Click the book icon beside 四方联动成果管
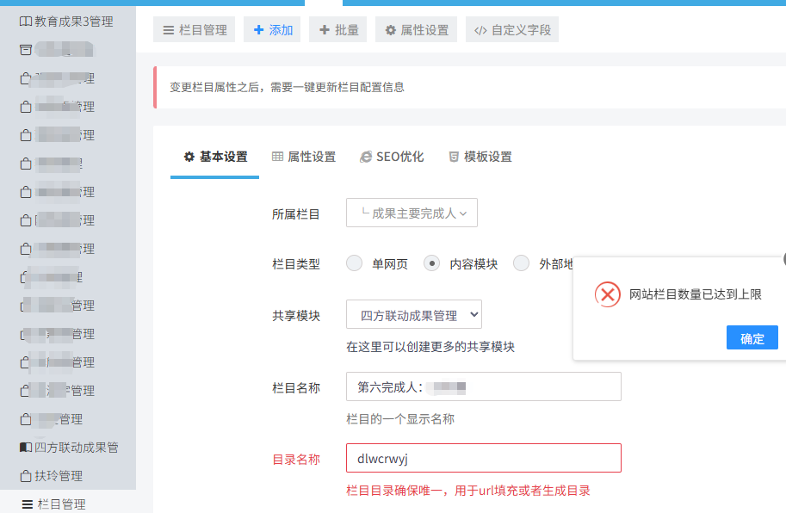The width and height of the screenshot is (786, 513). 26,448
